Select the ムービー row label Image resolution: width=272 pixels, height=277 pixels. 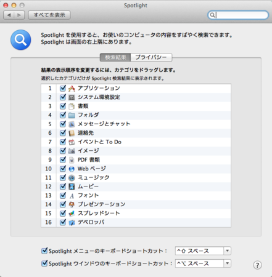click(88, 187)
